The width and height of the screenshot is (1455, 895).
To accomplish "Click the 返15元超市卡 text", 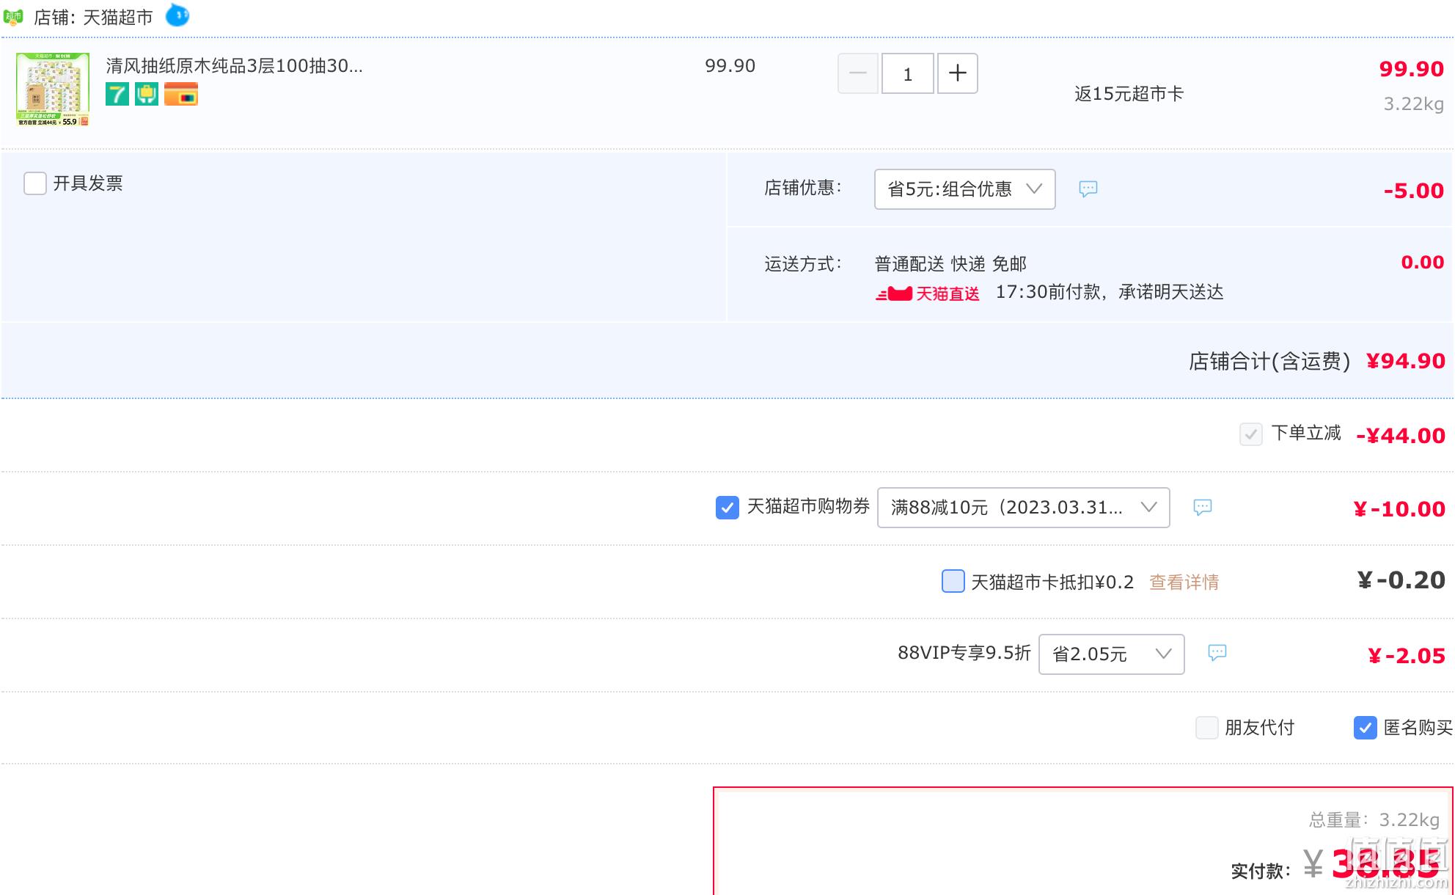I will click(1129, 94).
